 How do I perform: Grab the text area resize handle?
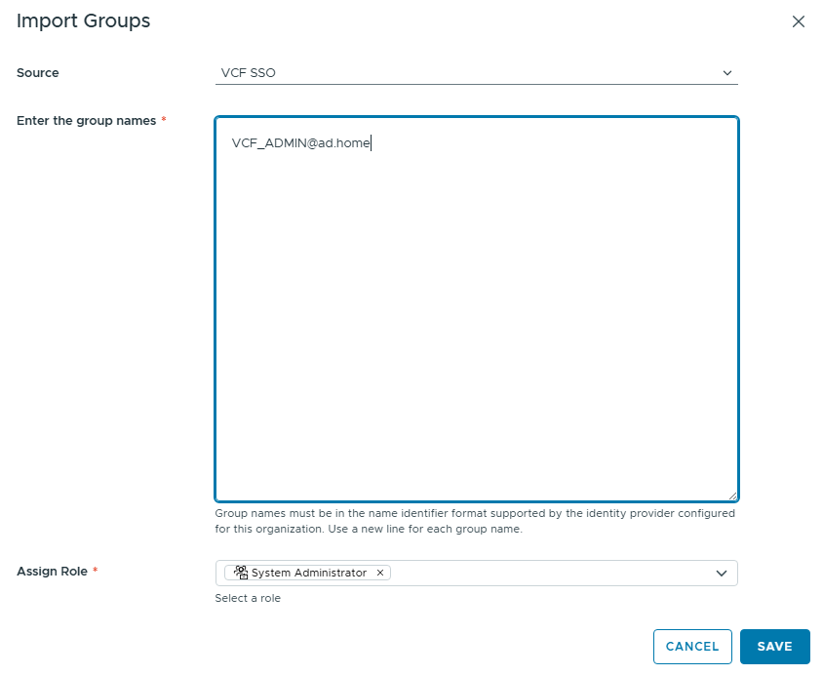[731, 496]
